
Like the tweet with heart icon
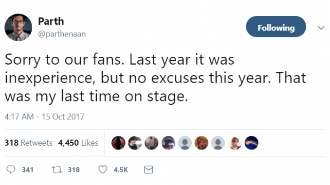point(103,169)
